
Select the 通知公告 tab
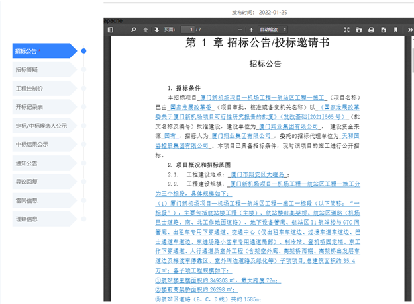(x=44, y=163)
